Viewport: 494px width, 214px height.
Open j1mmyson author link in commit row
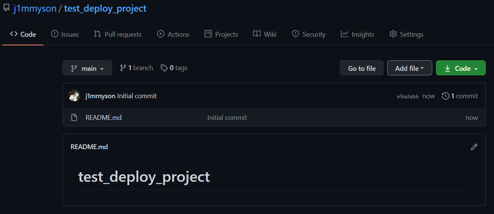(100, 96)
